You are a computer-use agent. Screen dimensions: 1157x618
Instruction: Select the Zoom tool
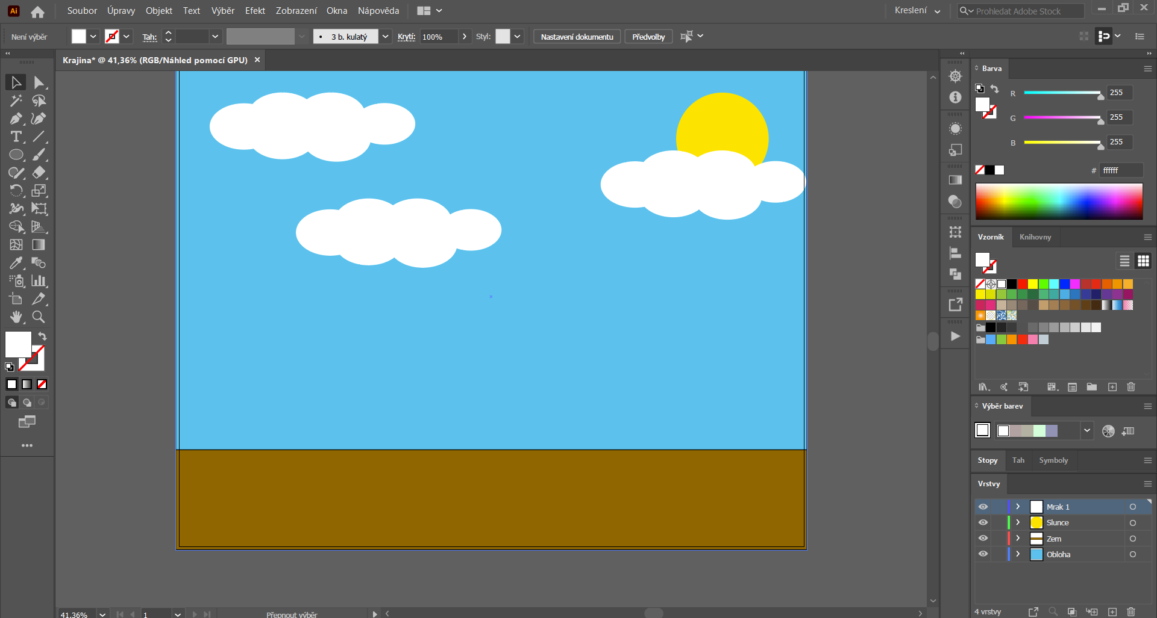click(39, 317)
